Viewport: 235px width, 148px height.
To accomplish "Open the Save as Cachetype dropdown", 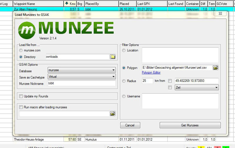I will pos(82,77).
